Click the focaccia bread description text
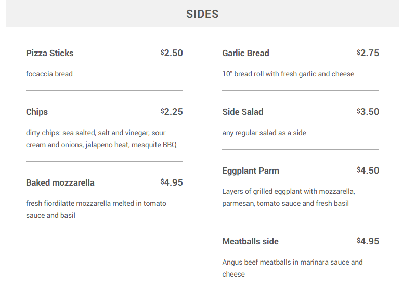The height and width of the screenshot is (300, 403). click(49, 74)
